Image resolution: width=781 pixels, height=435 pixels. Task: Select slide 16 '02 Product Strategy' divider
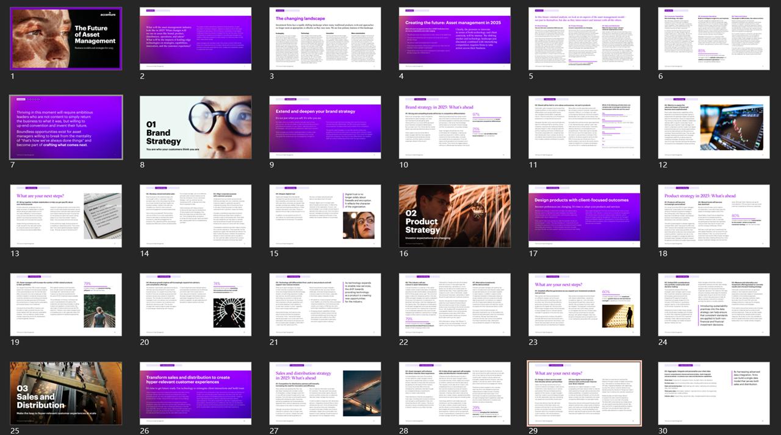(455, 216)
